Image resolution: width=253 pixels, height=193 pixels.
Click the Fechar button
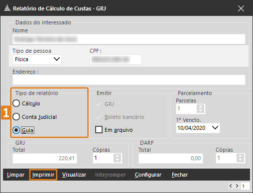[x=180, y=175]
